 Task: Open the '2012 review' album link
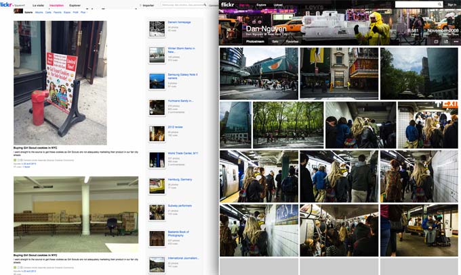(175, 127)
